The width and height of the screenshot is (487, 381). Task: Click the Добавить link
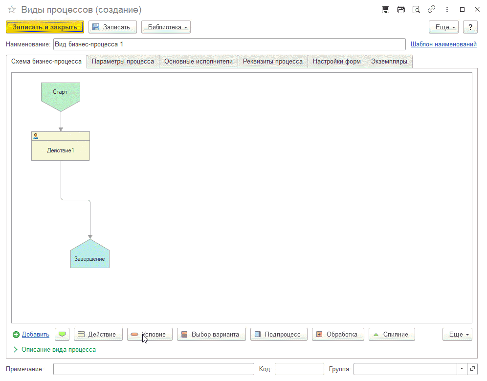pos(35,335)
